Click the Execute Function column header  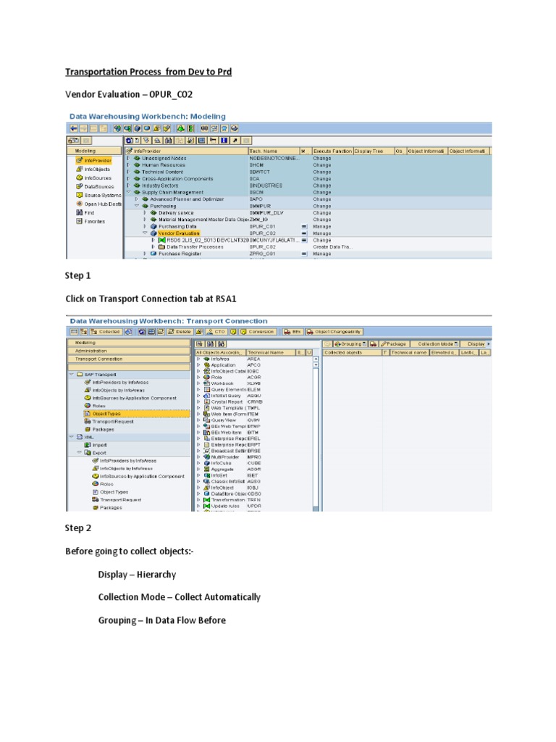coord(332,151)
